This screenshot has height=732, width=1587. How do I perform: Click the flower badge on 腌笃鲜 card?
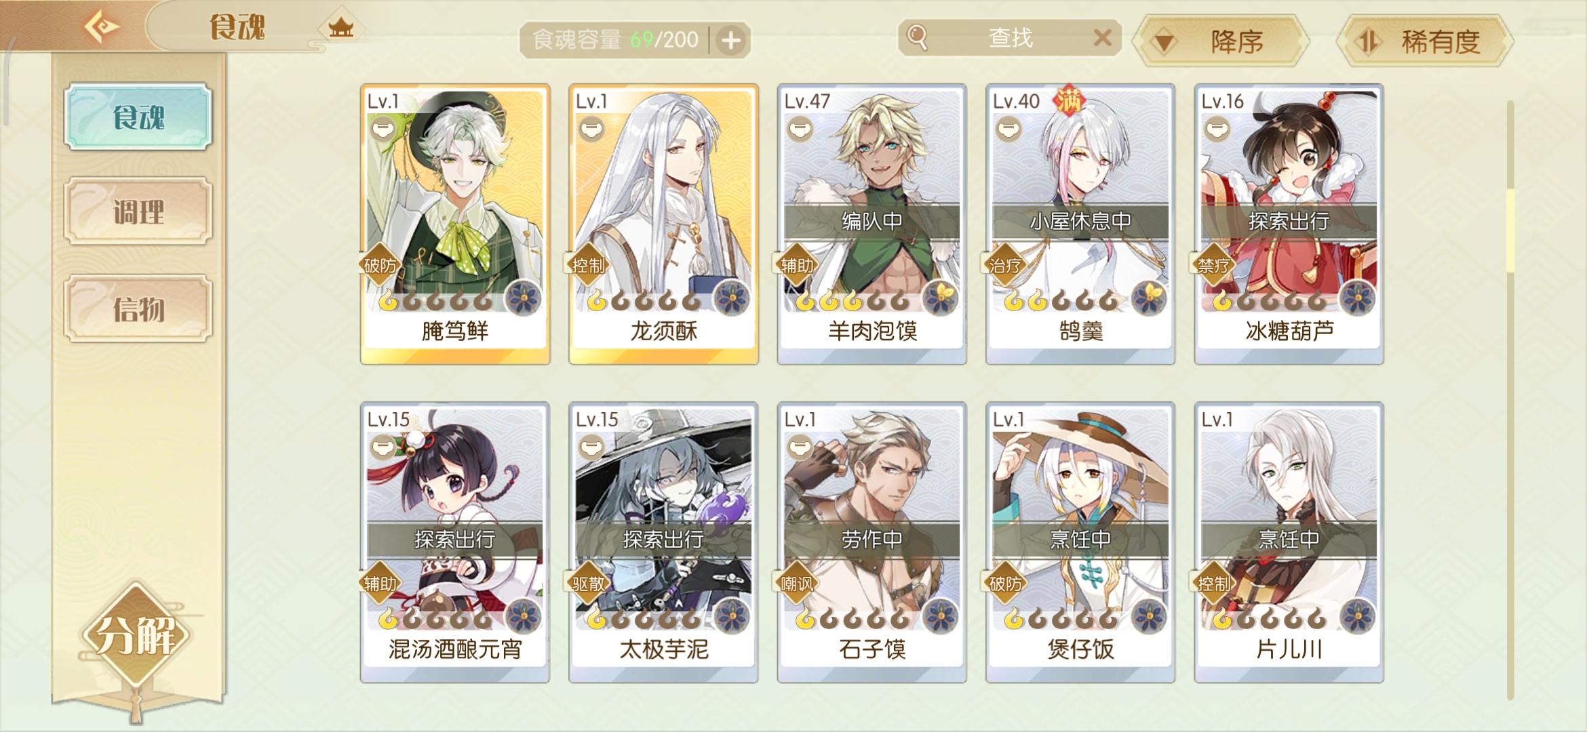point(524,298)
